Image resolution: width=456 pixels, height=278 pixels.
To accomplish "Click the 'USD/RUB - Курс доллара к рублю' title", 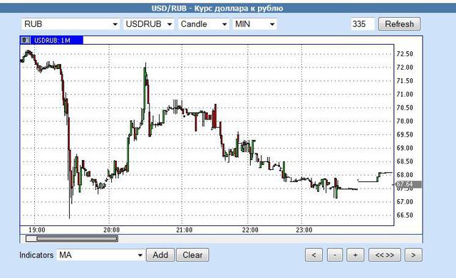I will pos(217,8).
